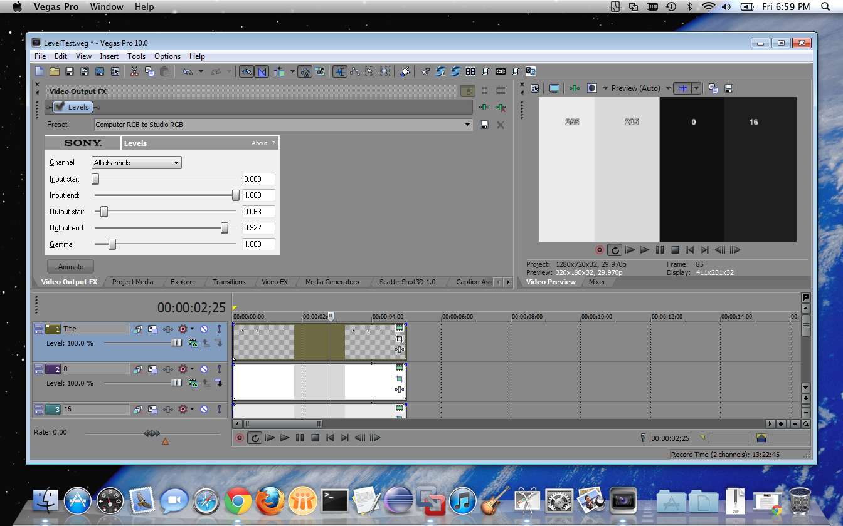
Task: Click the Animate button
Action: [x=70, y=267]
